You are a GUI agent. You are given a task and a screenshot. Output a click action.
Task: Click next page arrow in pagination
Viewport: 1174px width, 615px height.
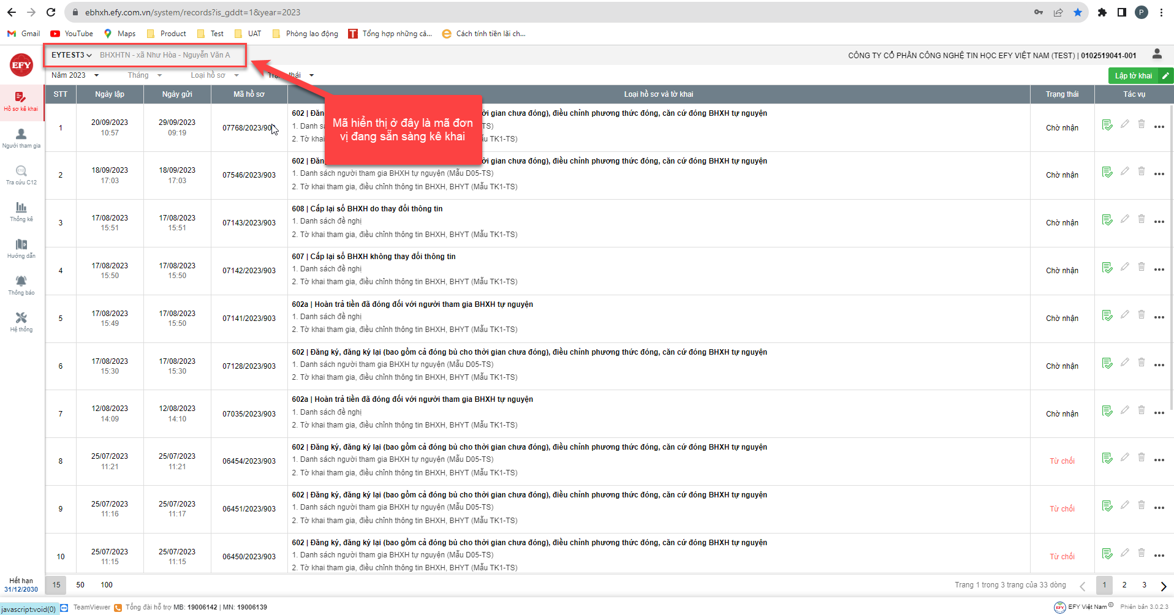(x=1163, y=586)
